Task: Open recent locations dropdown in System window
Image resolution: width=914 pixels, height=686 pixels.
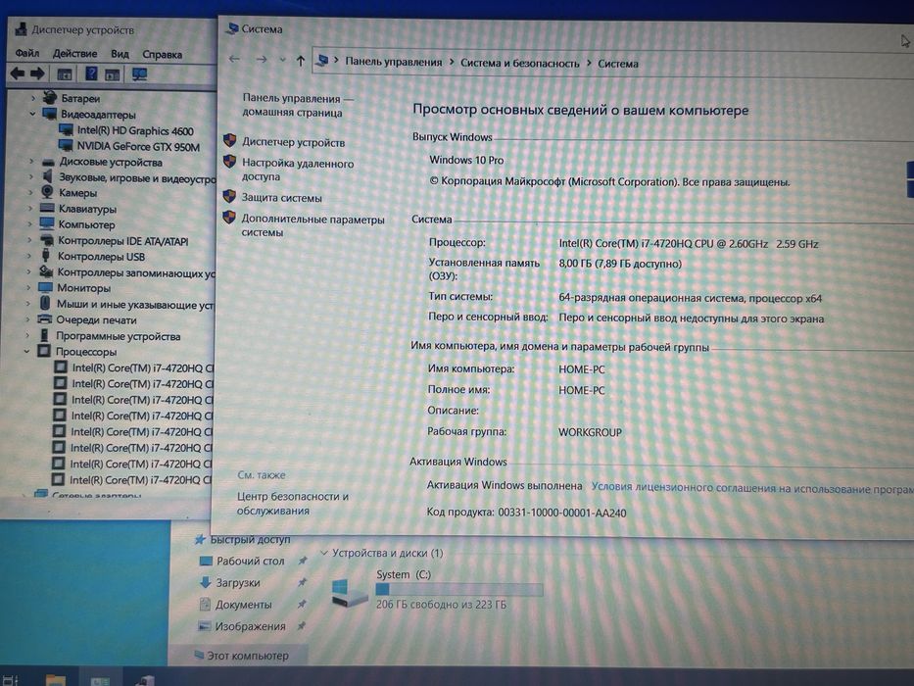Action: 283,60
